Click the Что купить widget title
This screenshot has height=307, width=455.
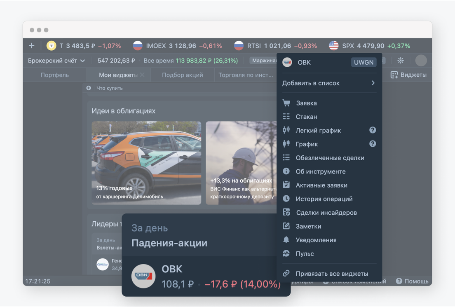click(x=109, y=88)
